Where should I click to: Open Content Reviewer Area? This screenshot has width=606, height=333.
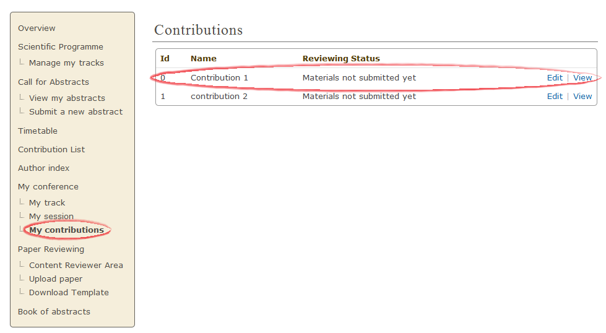pos(76,266)
